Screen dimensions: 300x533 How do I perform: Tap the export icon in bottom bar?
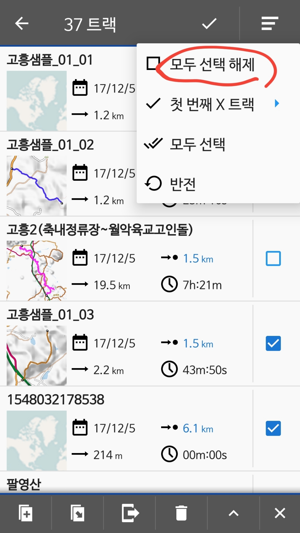pos(130,513)
